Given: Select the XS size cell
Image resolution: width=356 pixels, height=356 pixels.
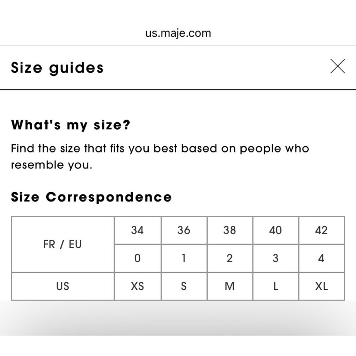Looking at the screenshot, I should pos(137,286).
